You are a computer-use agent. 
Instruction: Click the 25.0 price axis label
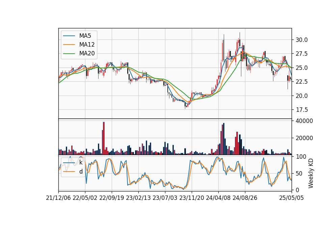(302, 68)
